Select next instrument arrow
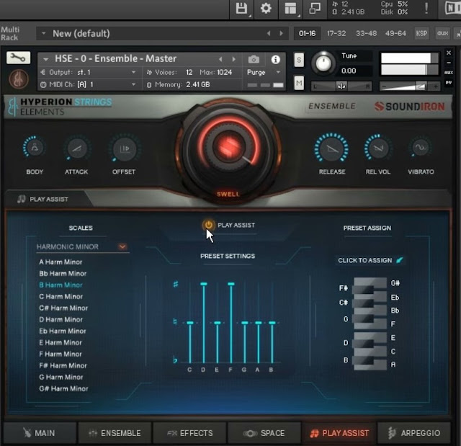The width and height of the screenshot is (461, 446). [233, 59]
